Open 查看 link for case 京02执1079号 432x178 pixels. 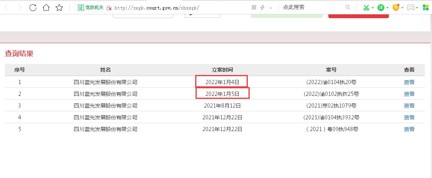409,105
